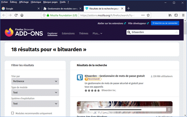Select the Explorer navigation link
The image size is (187, 117).
(52, 34)
